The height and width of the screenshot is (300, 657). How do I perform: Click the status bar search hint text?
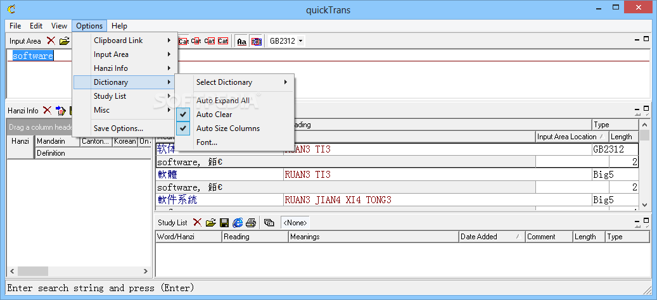coord(101,288)
